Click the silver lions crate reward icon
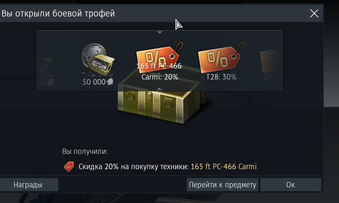The width and height of the screenshot is (339, 203). point(98,60)
